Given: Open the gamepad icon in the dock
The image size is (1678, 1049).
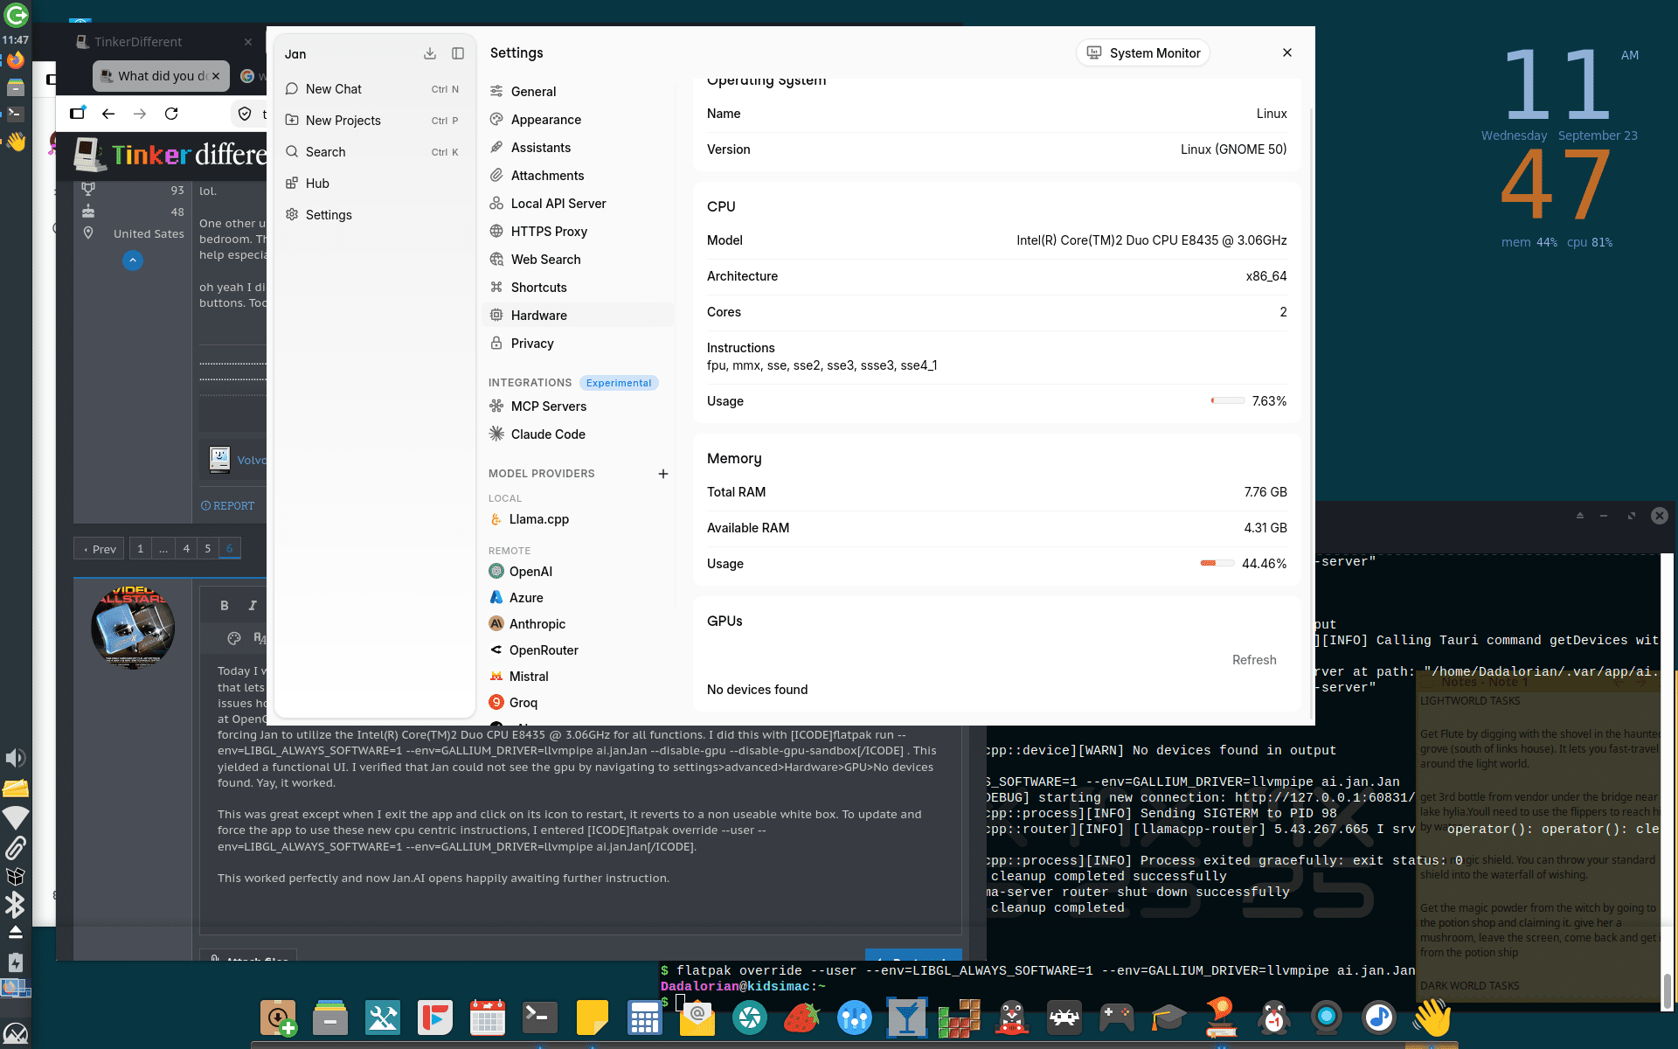Looking at the screenshot, I should 1117,1018.
